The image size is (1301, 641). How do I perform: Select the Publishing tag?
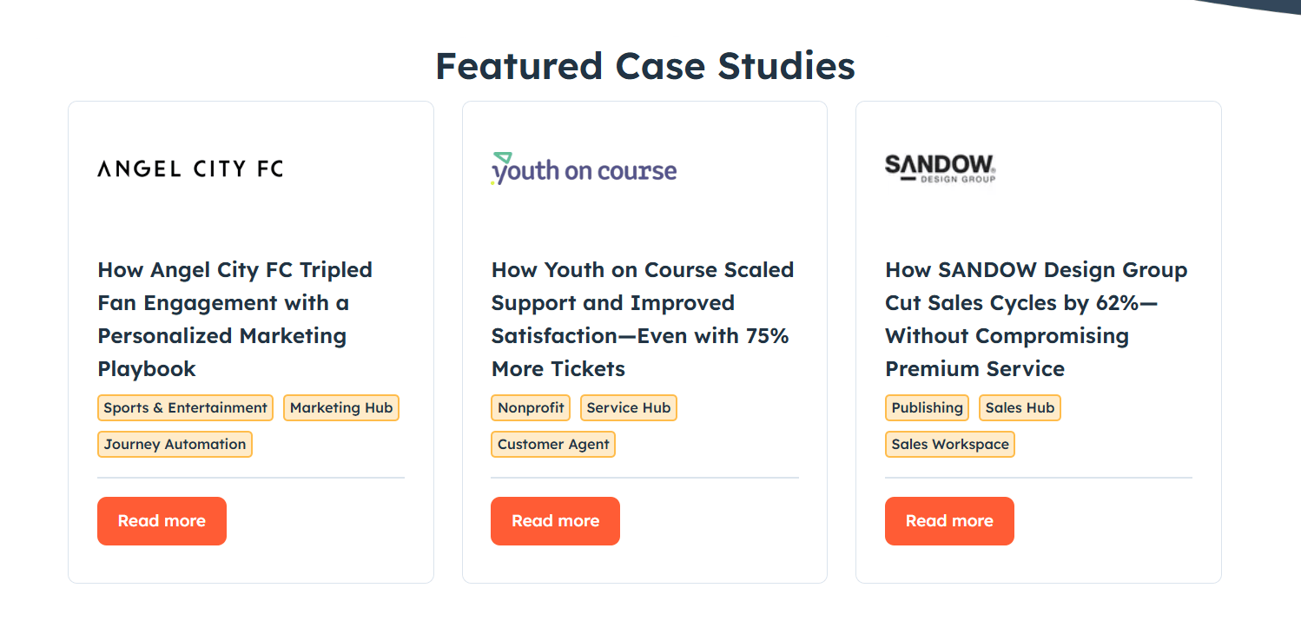pos(927,407)
